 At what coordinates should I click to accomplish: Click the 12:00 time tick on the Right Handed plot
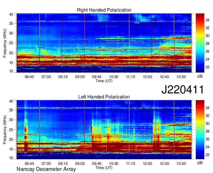pos(148,77)
